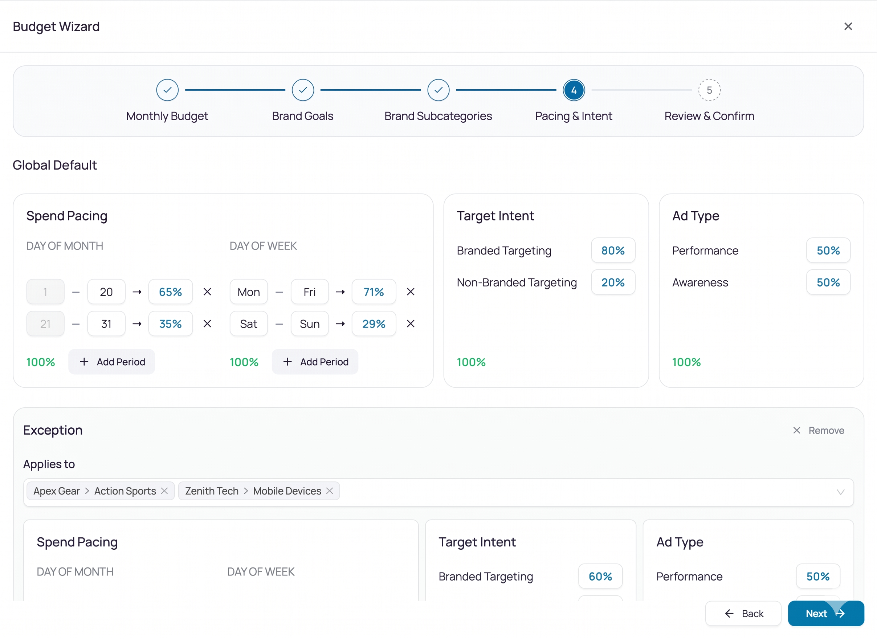Remove the Mon–Fri day-of-week period
The width and height of the screenshot is (877, 639).
(411, 292)
